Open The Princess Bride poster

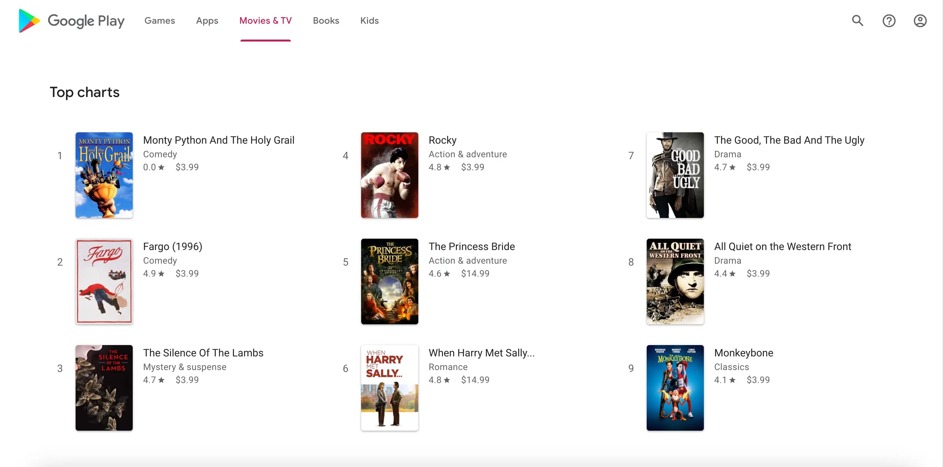pyautogui.click(x=389, y=281)
